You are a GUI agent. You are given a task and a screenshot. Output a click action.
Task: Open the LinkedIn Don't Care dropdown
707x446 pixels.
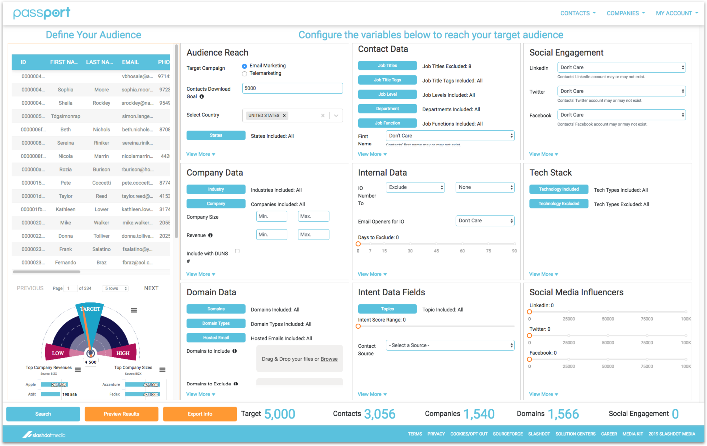(621, 68)
